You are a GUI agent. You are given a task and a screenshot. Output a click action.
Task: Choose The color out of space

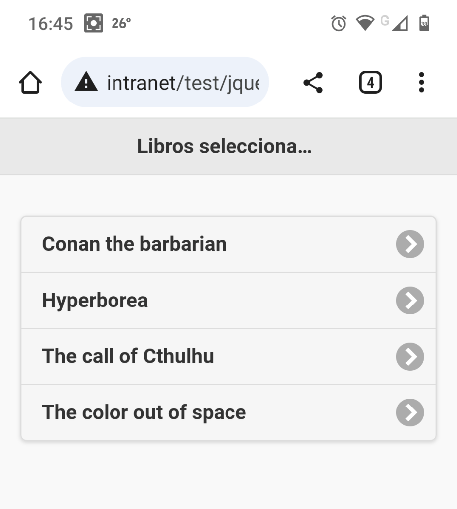(144, 413)
